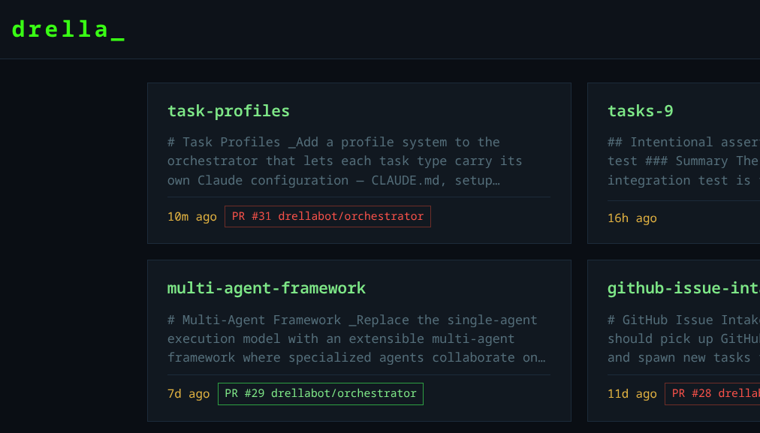Open the multi-agent-framework heading link
The height and width of the screenshot is (433, 760).
coord(266,288)
